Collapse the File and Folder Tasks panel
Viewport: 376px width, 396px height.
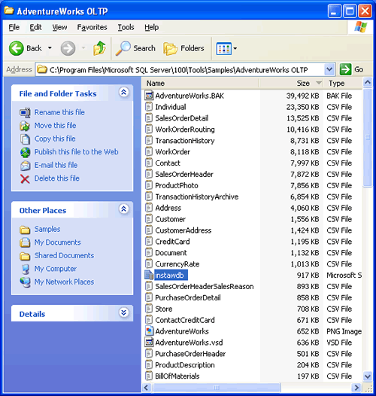(123, 92)
